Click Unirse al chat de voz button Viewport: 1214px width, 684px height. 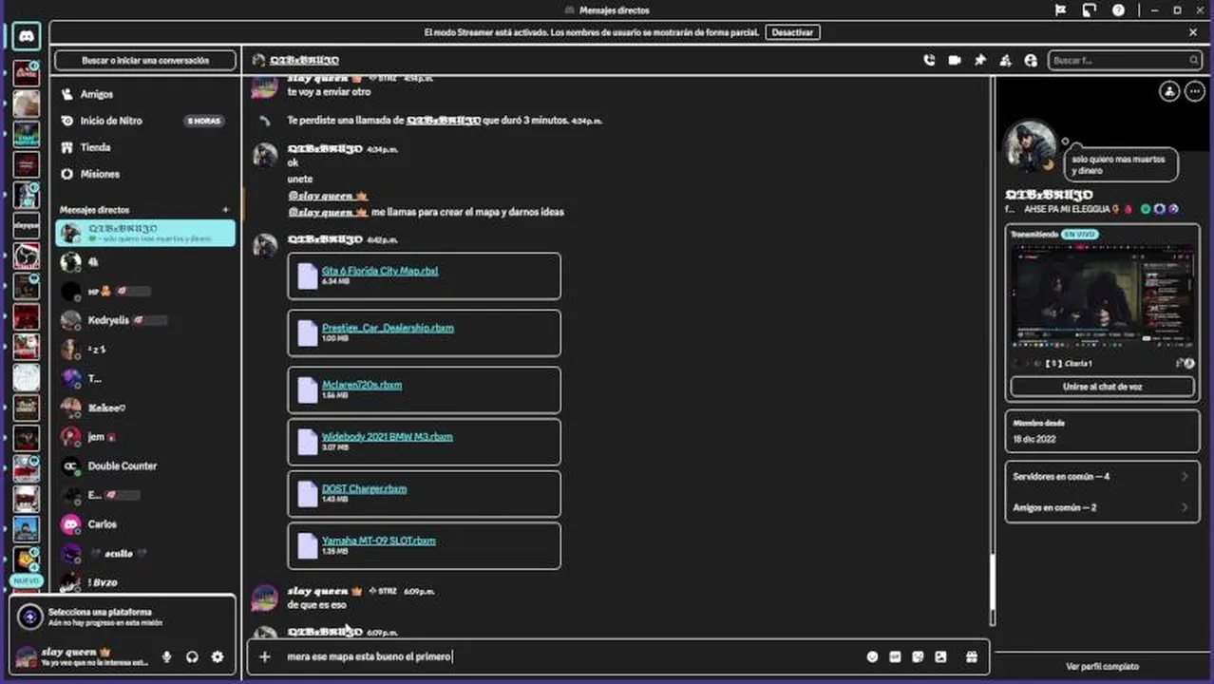click(x=1102, y=387)
